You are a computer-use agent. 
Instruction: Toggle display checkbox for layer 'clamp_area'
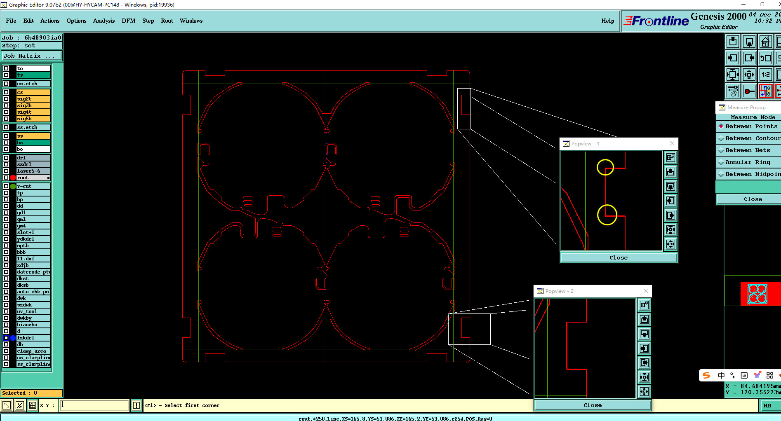[6, 351]
